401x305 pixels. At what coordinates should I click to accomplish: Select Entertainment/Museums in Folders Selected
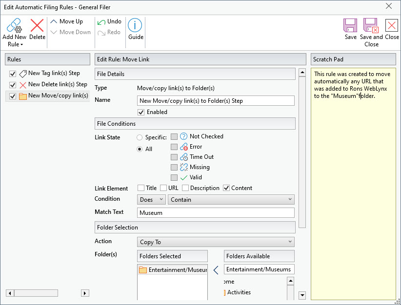pyautogui.click(x=173, y=270)
